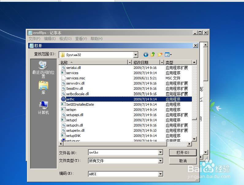Open the 文件(F) menu in Notepad

point(35,39)
